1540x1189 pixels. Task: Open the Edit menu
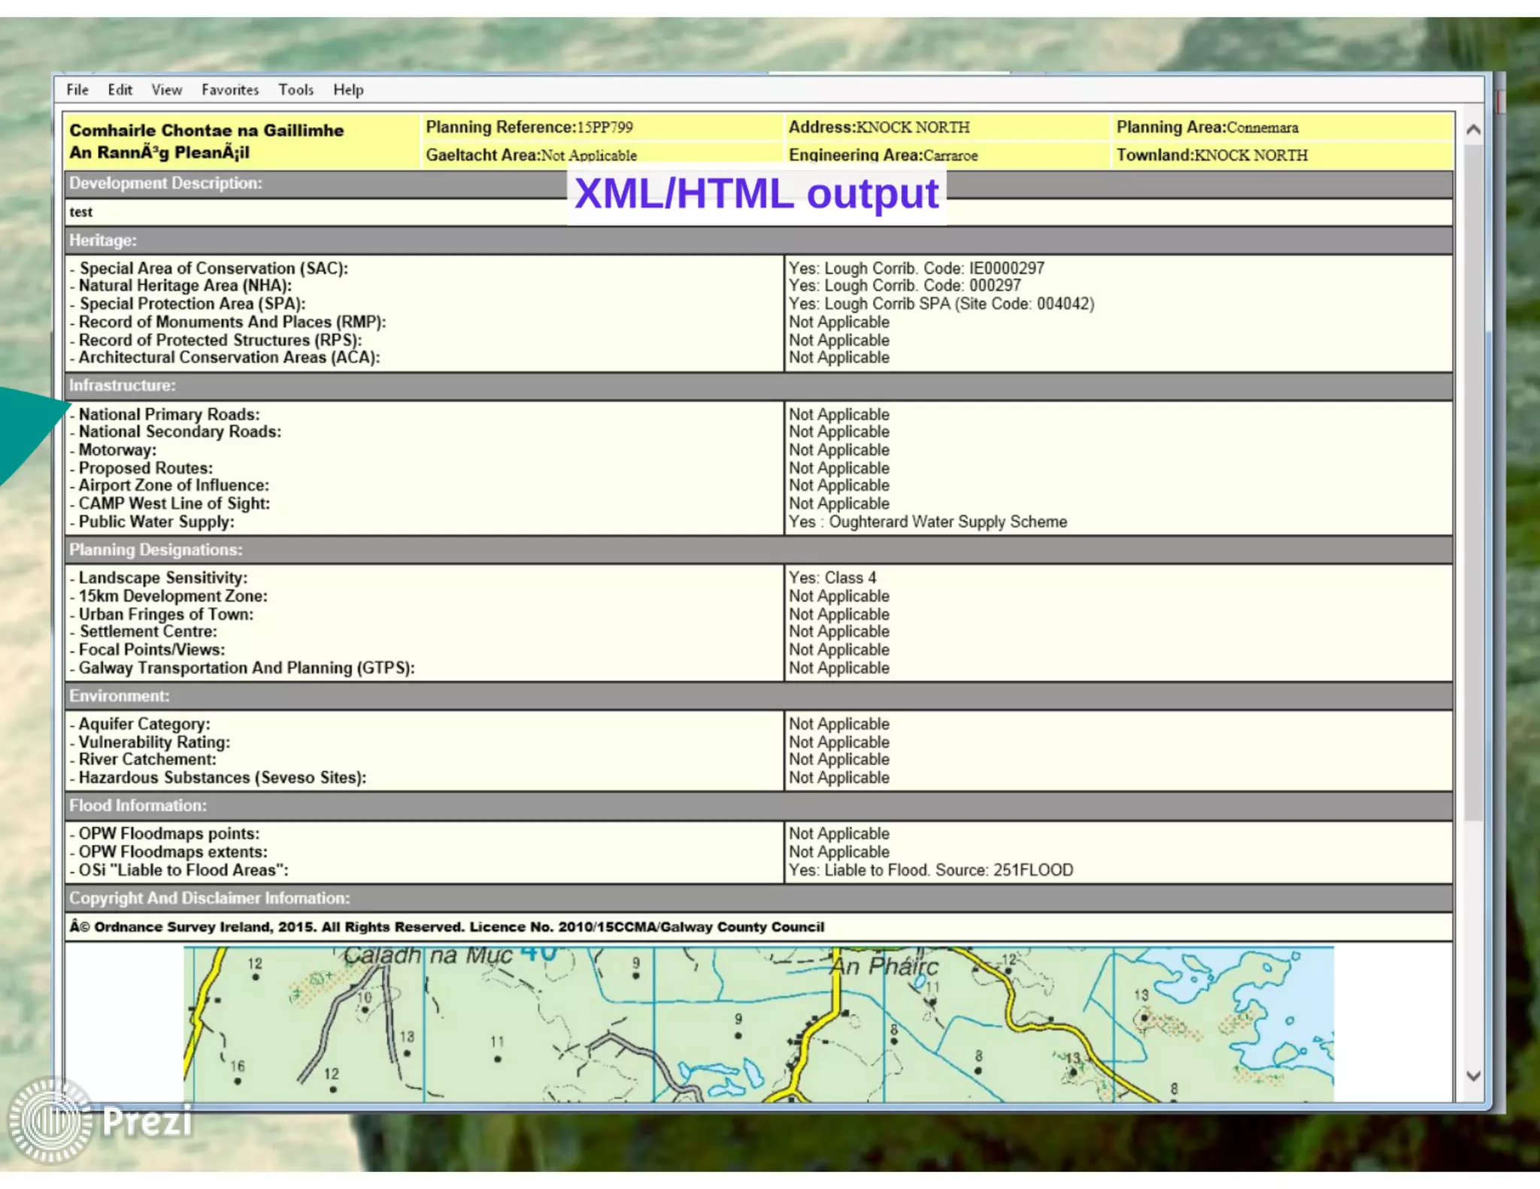tap(120, 89)
